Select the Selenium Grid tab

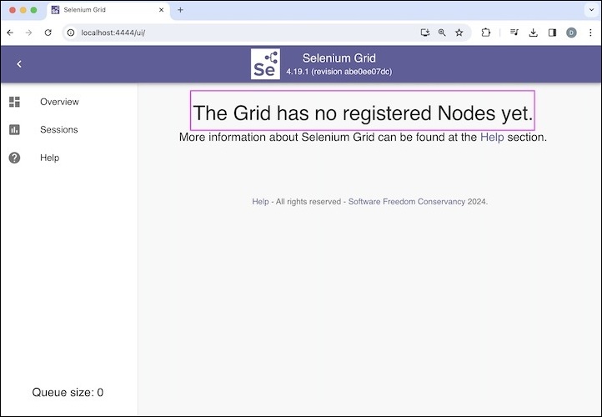click(108, 10)
